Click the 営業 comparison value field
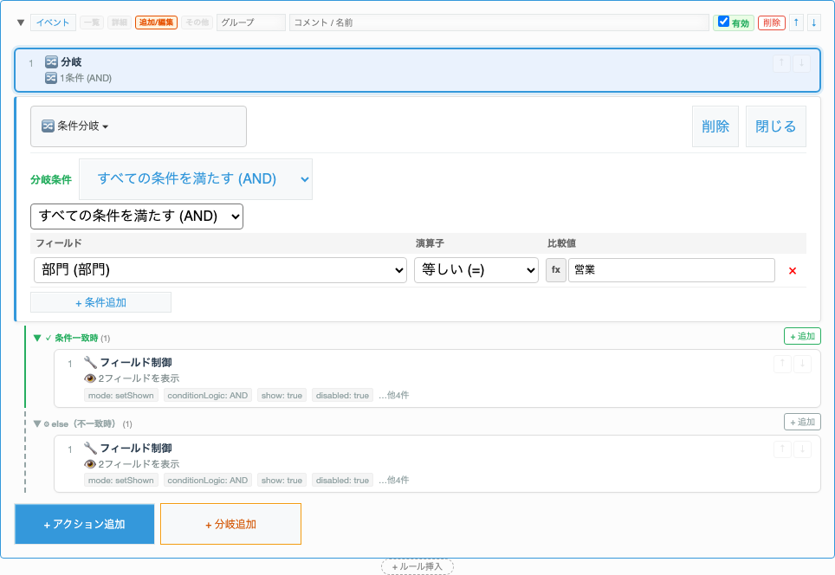 (x=671, y=270)
